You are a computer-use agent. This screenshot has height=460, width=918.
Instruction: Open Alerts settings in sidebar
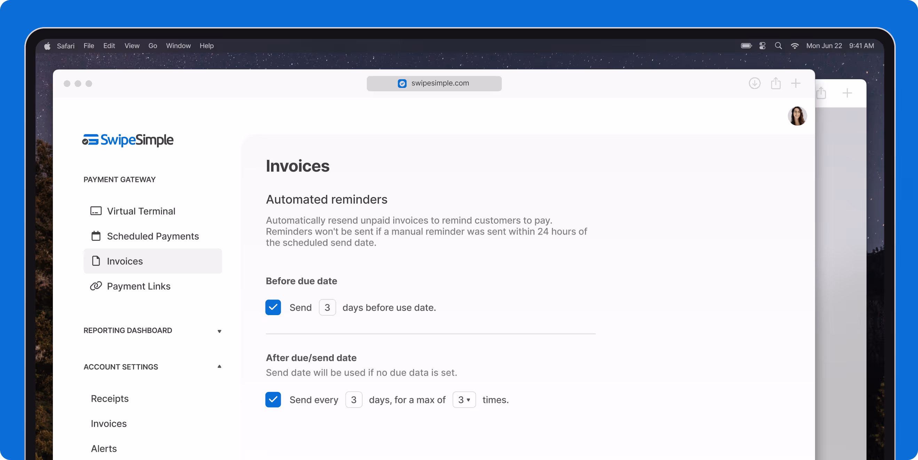pos(104,448)
